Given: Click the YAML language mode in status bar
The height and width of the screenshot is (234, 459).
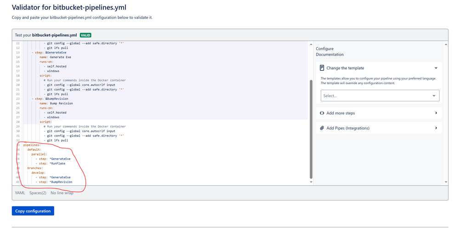Looking at the screenshot, I should (x=20, y=193).
